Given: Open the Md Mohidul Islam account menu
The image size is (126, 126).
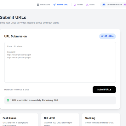Looking at the screenshot, I should (113, 5).
